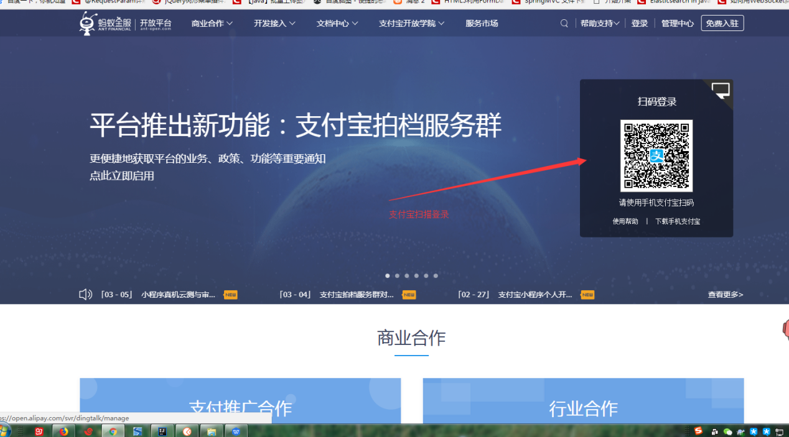Click the Ant Financial logo
Screen dimensions: 789x437
[105, 24]
